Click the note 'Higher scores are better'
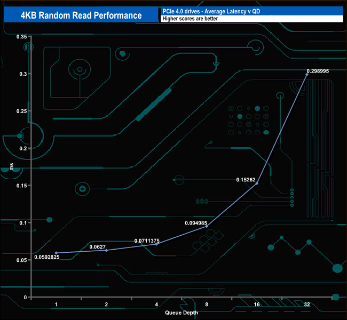The image size is (347, 320). click(x=190, y=19)
